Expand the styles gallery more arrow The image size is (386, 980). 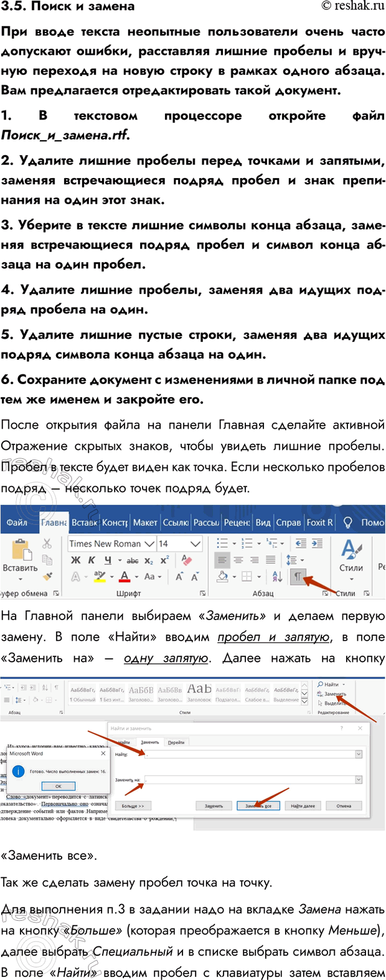pyautogui.click(x=304, y=701)
